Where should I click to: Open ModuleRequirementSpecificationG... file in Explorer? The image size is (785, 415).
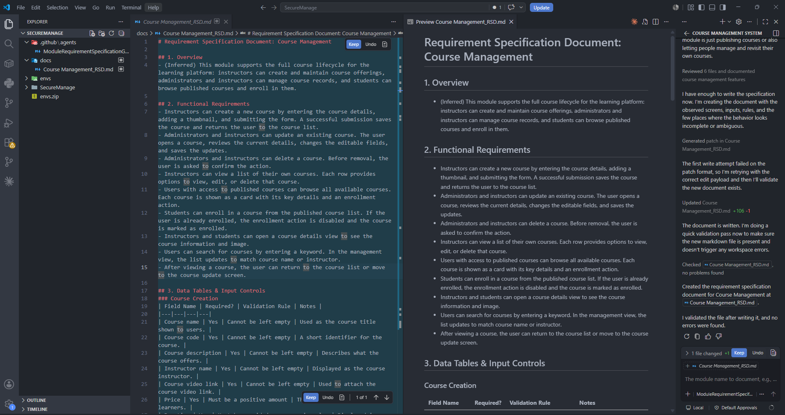pos(86,51)
